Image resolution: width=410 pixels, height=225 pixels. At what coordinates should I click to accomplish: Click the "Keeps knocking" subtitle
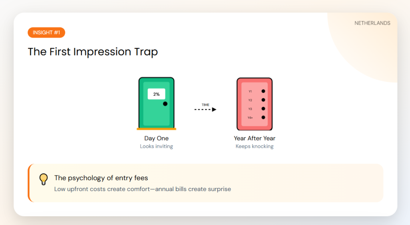point(255,146)
